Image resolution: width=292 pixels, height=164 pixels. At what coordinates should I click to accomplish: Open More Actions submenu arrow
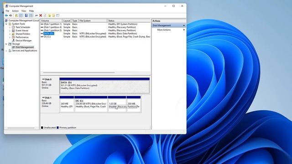point(184,30)
